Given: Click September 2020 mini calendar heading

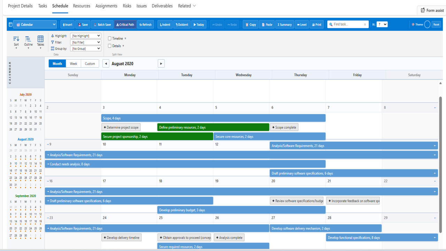Looking at the screenshot, I should [25, 196].
